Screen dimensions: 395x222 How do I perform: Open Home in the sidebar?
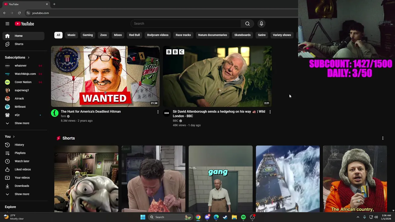(23, 36)
